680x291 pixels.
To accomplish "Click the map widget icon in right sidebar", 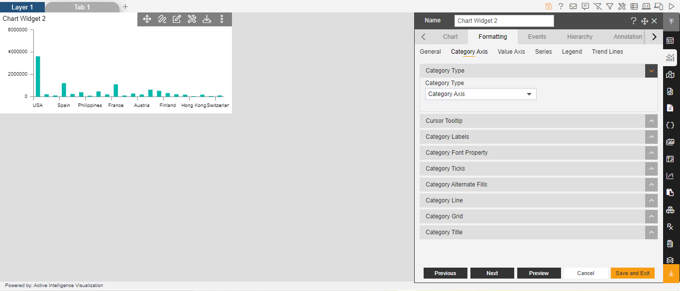I will click(670, 75).
